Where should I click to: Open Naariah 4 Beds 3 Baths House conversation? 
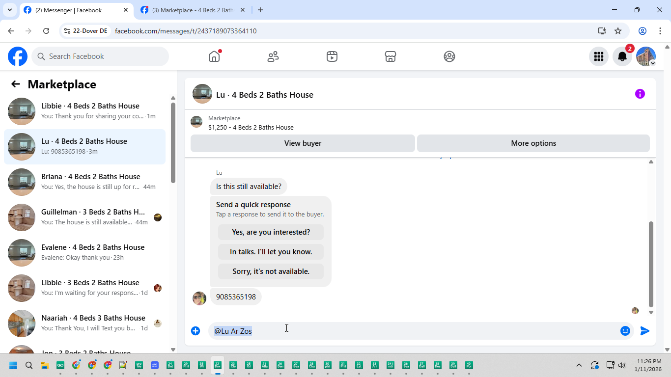pyautogui.click(x=85, y=323)
